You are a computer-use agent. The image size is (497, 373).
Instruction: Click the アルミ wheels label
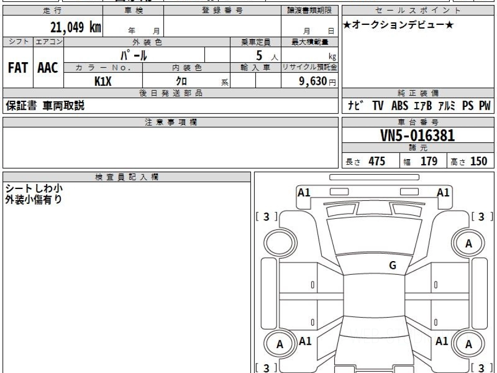tap(447, 106)
